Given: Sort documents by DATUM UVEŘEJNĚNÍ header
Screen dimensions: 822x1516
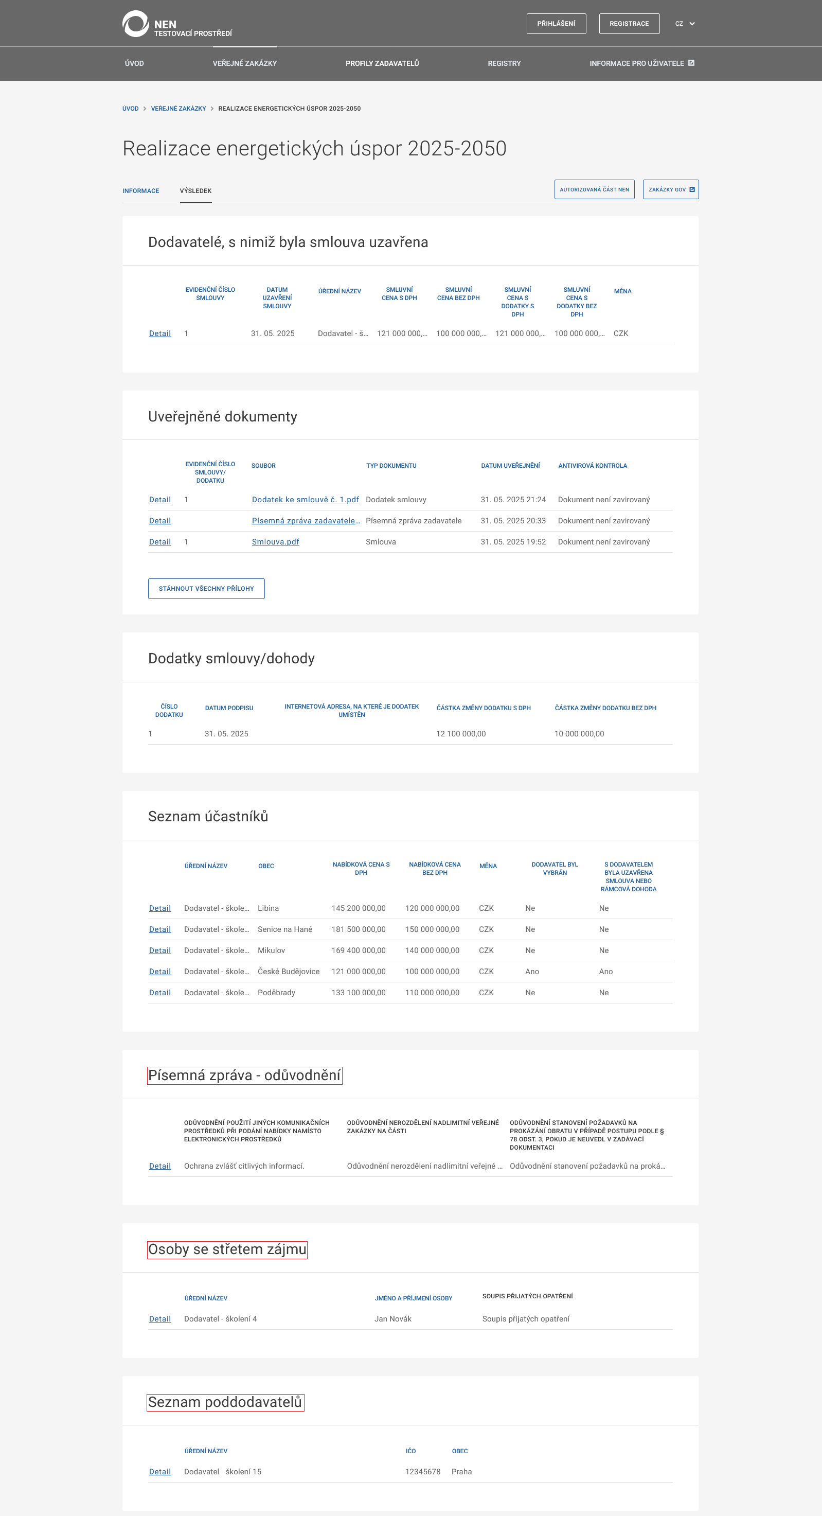Looking at the screenshot, I should pyautogui.click(x=510, y=466).
